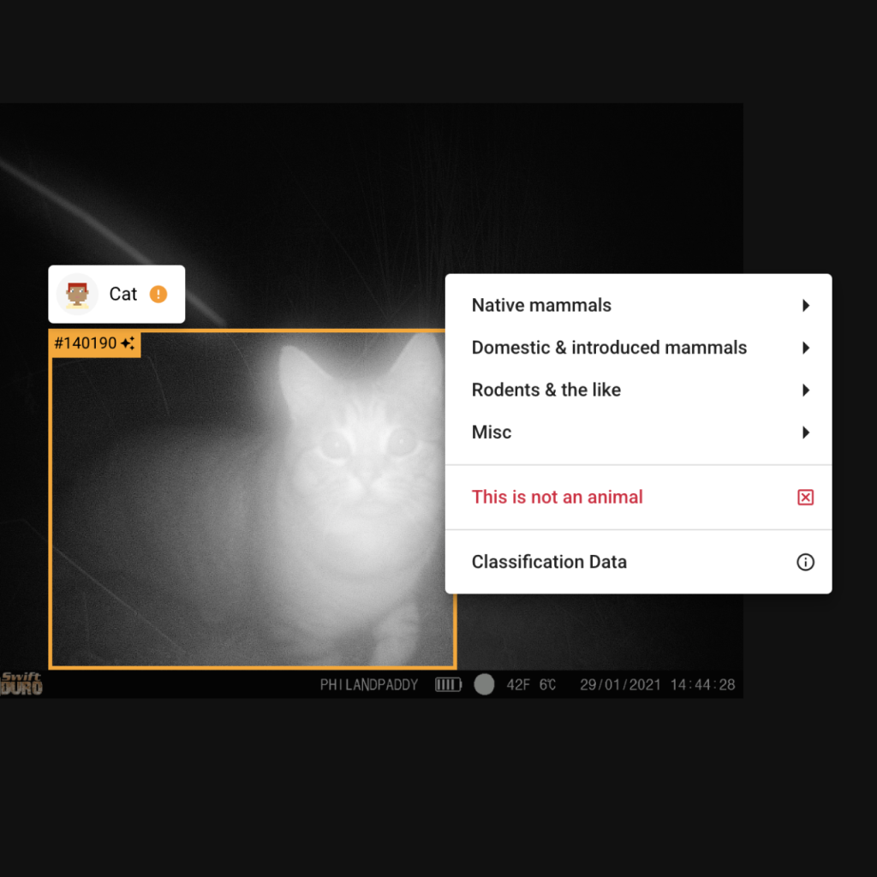Choose Domestic & introduced mammals from the menu
The image size is (877, 877).
click(609, 348)
